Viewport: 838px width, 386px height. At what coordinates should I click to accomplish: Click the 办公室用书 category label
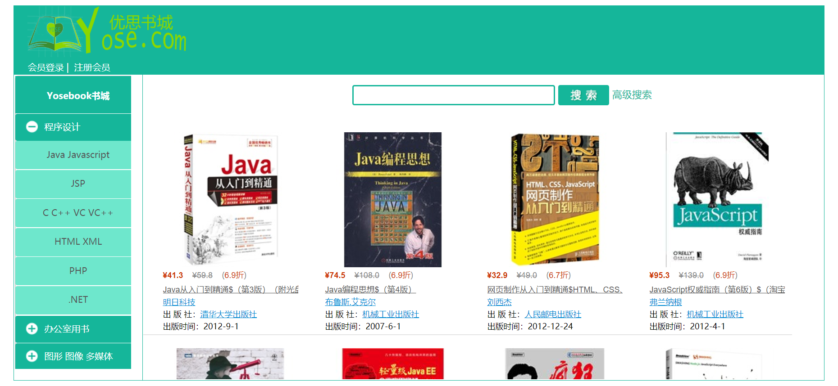(67, 329)
